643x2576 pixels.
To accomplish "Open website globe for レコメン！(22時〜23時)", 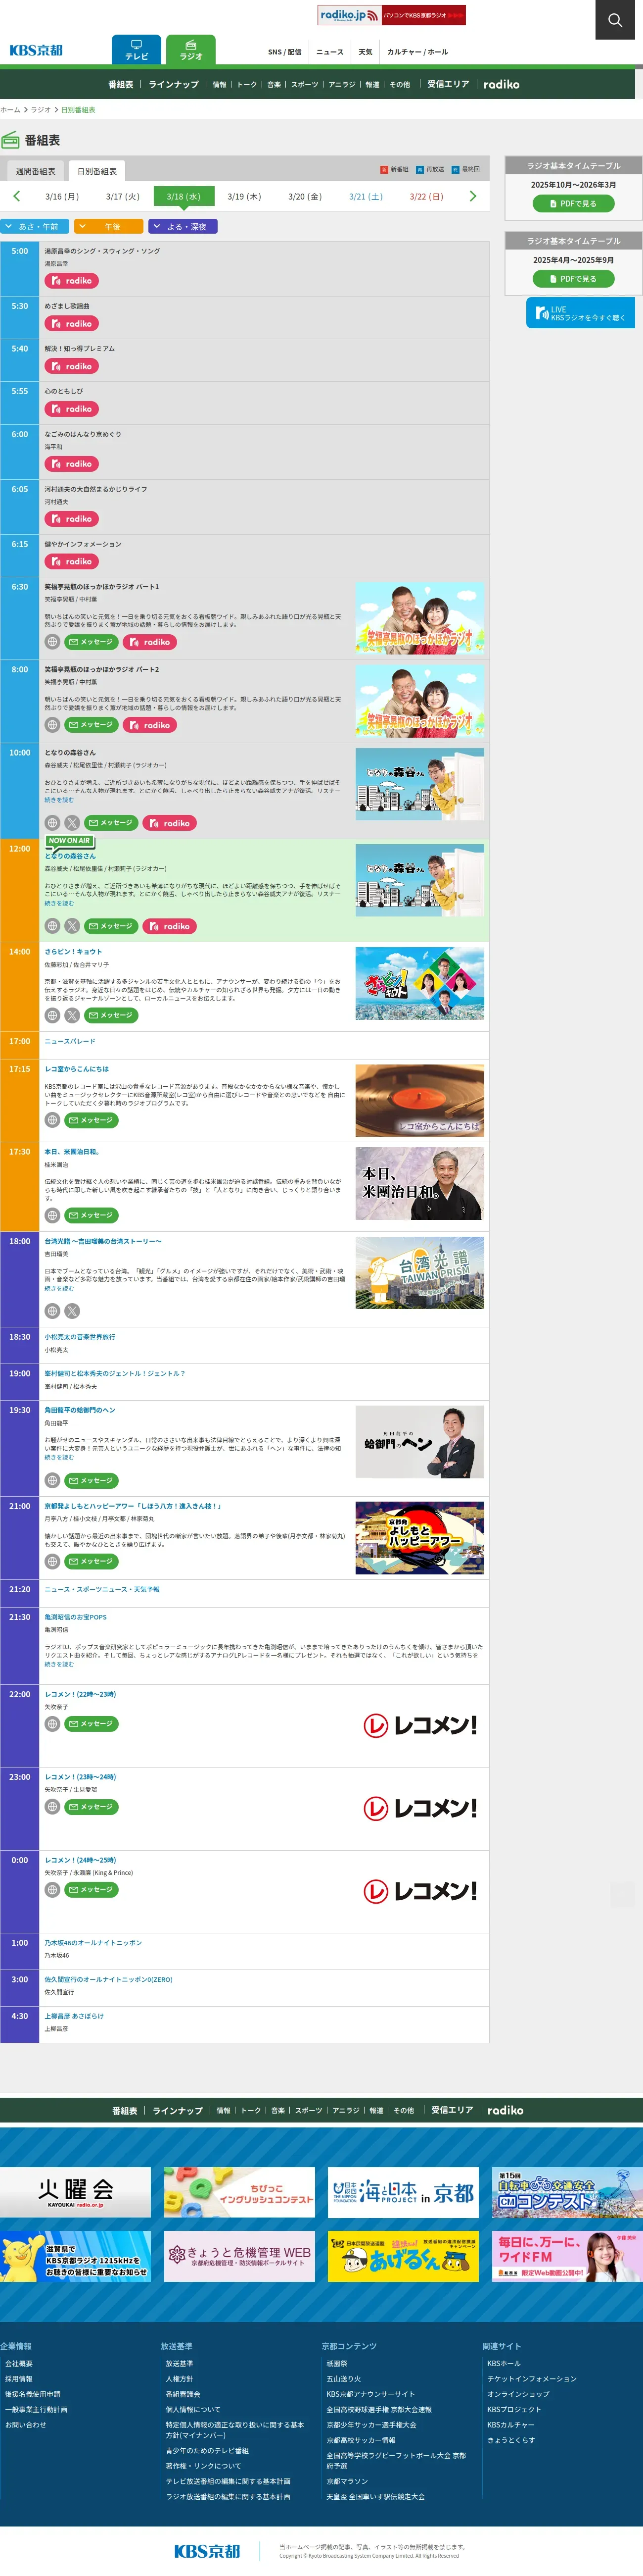I will [52, 1724].
